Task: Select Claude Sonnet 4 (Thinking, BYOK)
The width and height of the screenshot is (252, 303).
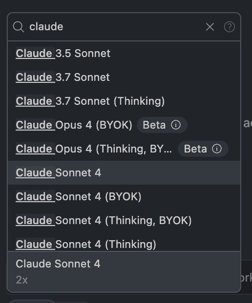Action: tap(124, 220)
